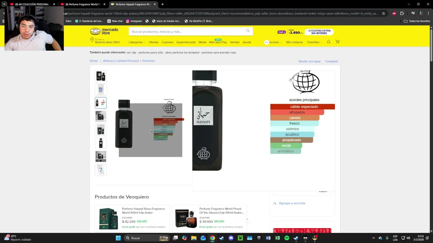Launch Excel from the taskbar
The width and height of the screenshot is (433, 243).
pos(277,238)
